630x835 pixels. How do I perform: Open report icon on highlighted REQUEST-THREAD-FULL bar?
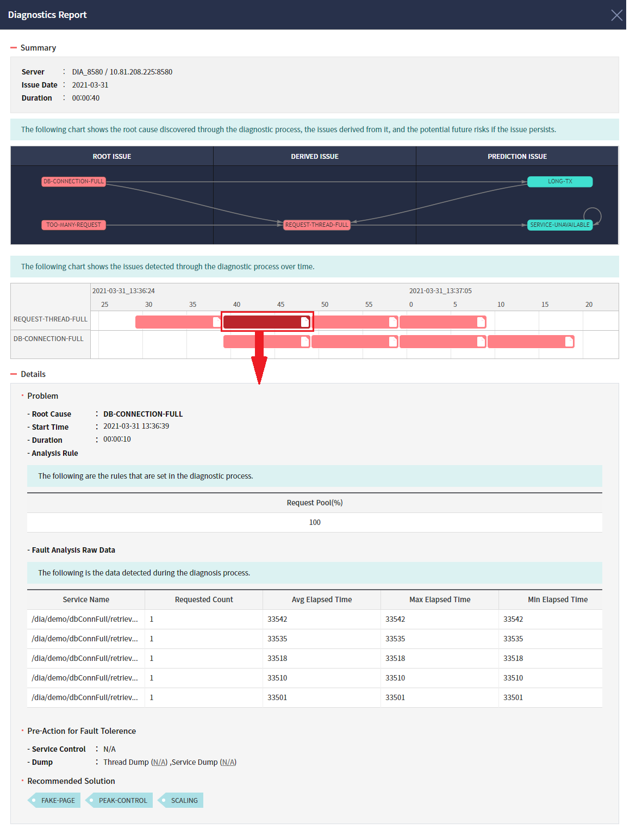(x=304, y=321)
